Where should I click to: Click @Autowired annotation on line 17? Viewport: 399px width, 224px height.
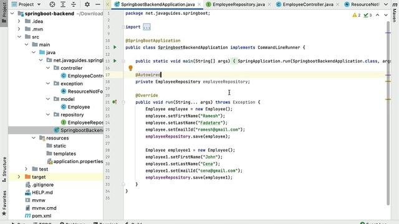tap(148, 75)
